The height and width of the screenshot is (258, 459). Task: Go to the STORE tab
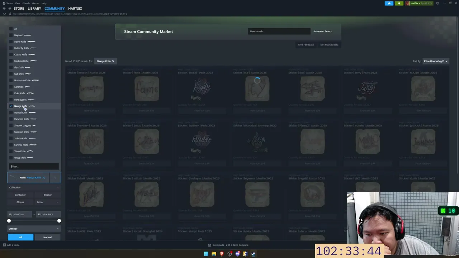click(19, 9)
